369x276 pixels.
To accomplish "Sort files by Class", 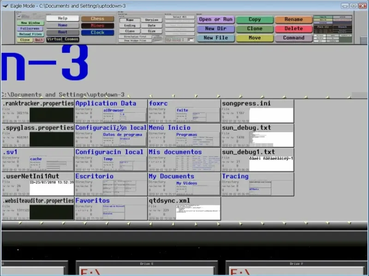I will pyautogui.click(x=130, y=31).
